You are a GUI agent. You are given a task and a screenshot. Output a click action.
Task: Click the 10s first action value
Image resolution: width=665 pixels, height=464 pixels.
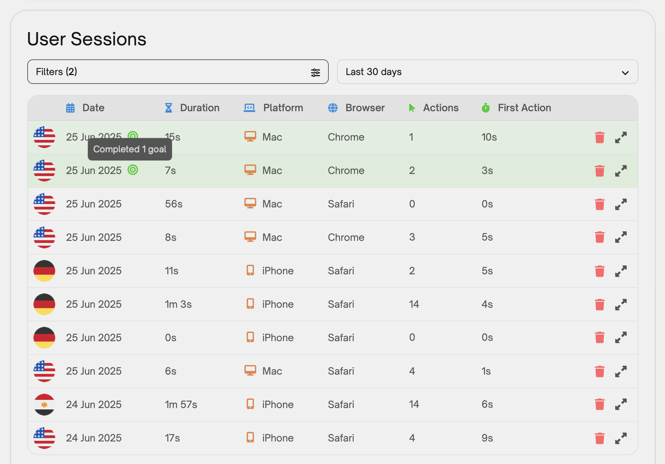(489, 137)
